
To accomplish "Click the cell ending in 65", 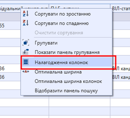I will (x=10, y=25).
